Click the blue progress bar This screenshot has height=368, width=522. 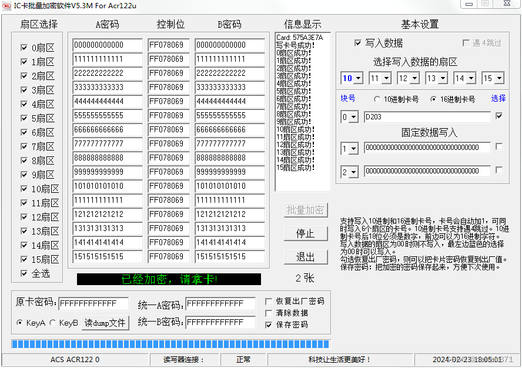(171, 344)
